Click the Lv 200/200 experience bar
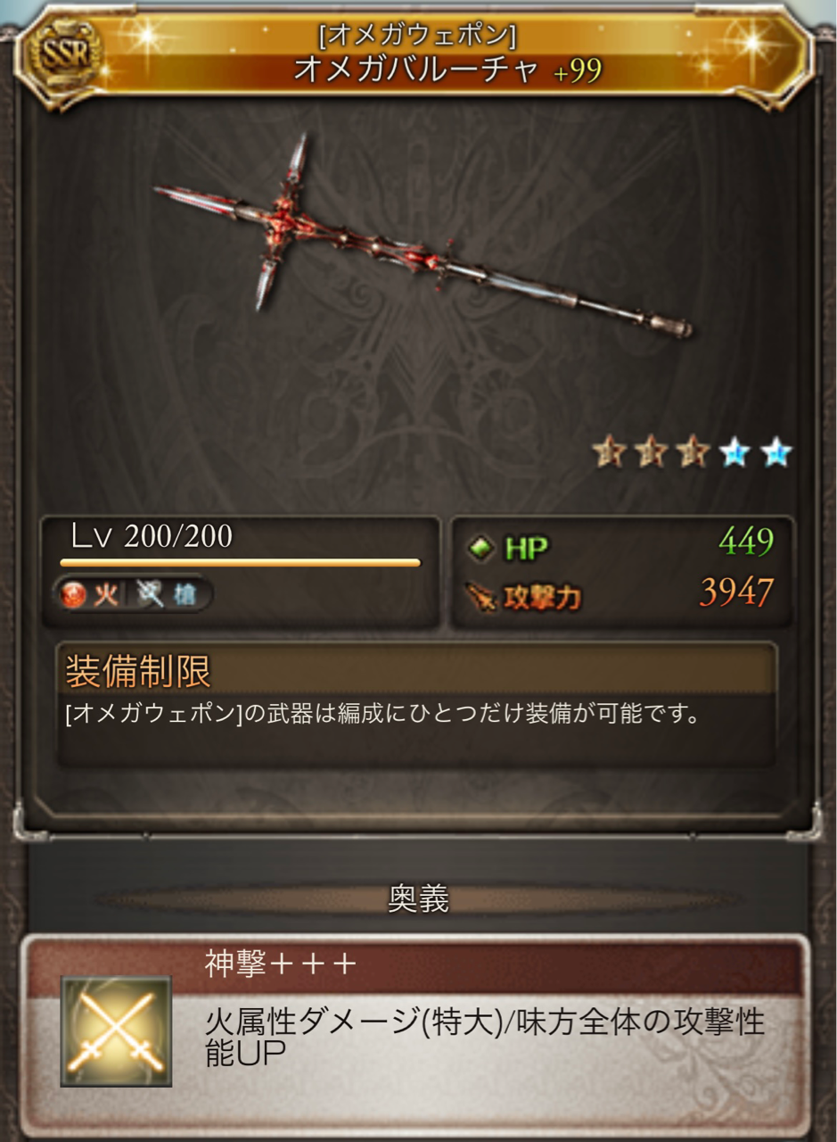The image size is (837, 1142). tap(240, 563)
